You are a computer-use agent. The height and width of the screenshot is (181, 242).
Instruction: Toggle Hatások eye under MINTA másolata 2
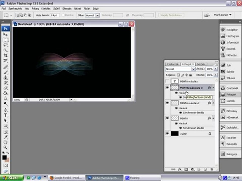coord(176,108)
